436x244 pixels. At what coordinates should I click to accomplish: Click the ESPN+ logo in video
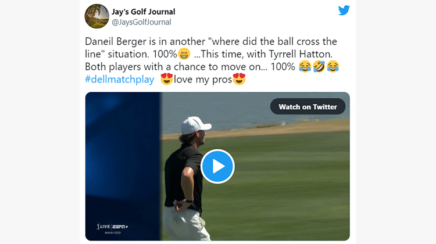click(x=120, y=227)
